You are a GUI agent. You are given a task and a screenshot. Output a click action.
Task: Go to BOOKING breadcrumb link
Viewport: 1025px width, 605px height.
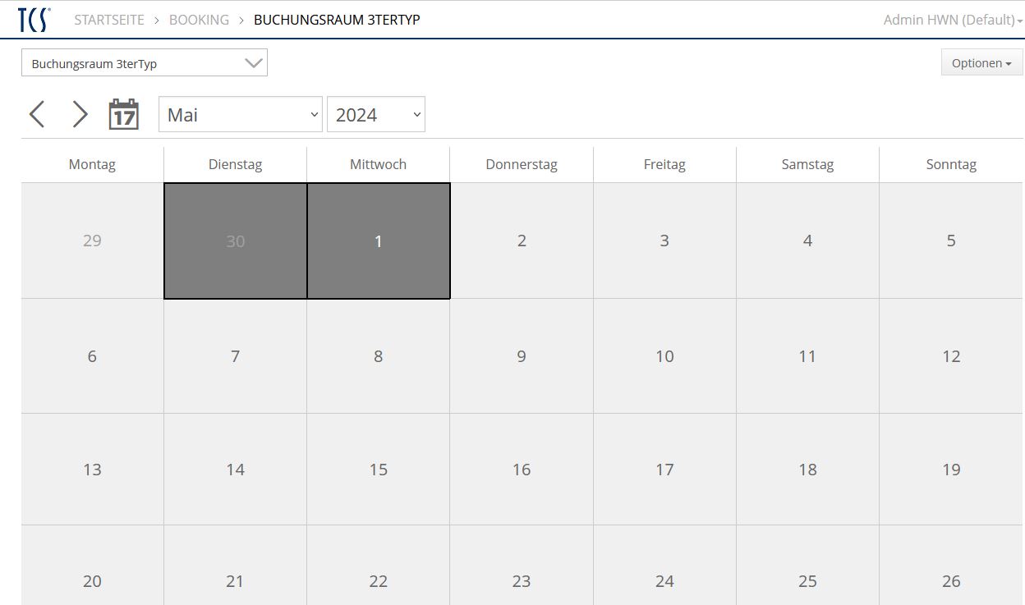pyautogui.click(x=199, y=20)
